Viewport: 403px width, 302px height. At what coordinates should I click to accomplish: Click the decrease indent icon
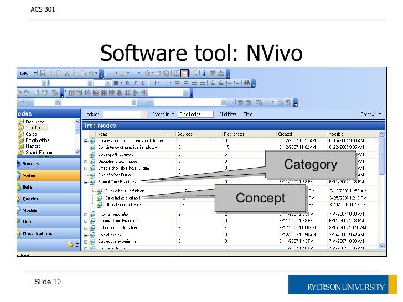(x=213, y=83)
